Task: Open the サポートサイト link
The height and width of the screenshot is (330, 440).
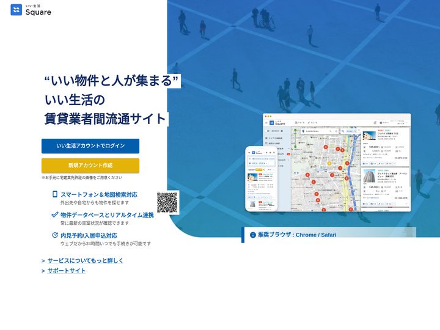Action: tap(66, 271)
